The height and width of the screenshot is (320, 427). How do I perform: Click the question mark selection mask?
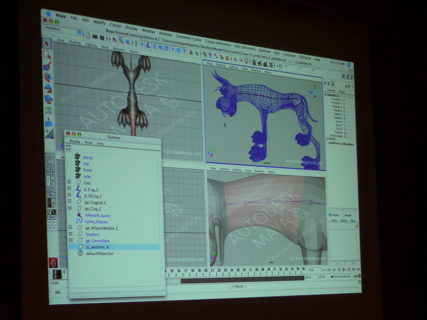pos(184,51)
